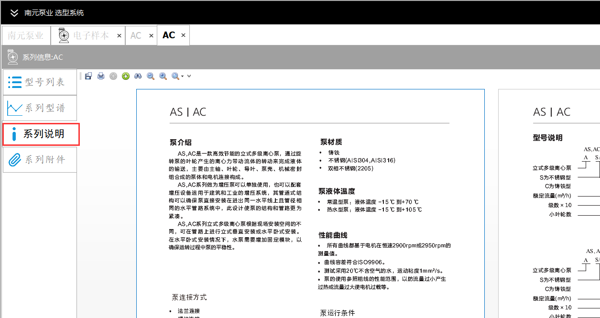Close the inactive AC tab

click(x=151, y=36)
